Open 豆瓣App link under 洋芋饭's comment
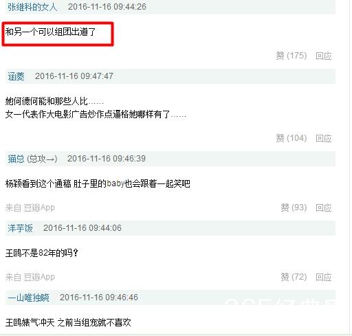Image resolution: width=352 pixels, height=336 pixels. [39, 277]
